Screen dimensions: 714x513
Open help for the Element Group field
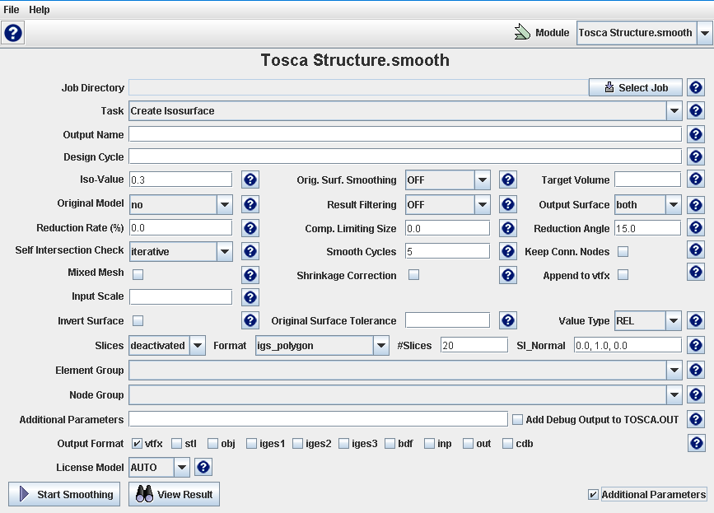tap(696, 371)
